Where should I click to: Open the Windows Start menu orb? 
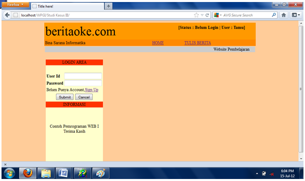pos(10,173)
